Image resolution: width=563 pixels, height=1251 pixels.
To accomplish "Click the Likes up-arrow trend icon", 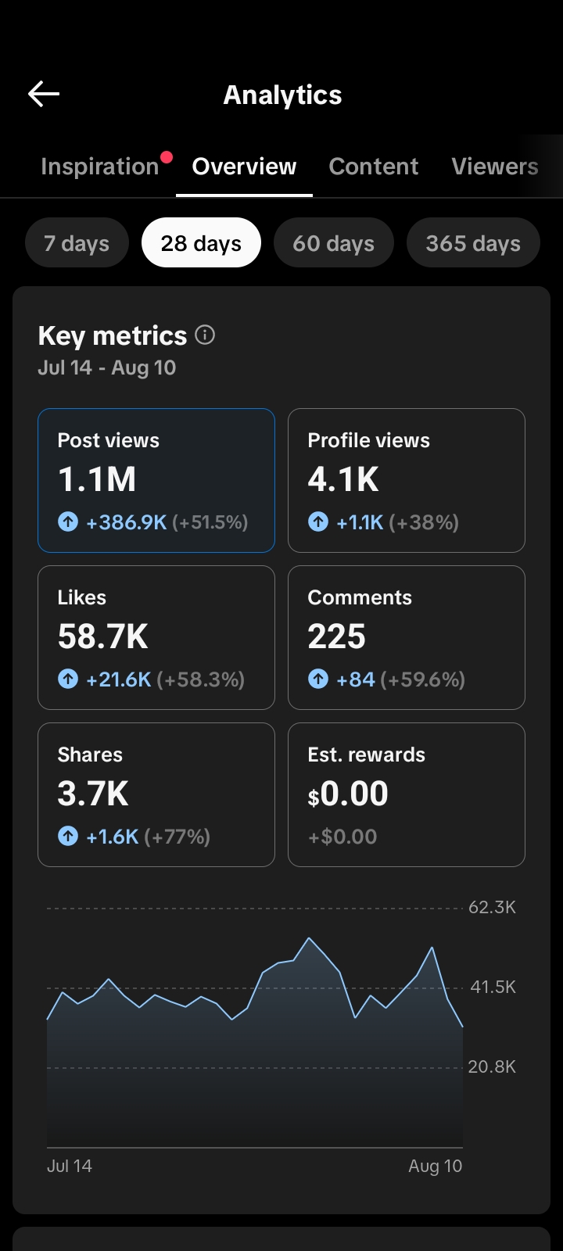I will (x=68, y=679).
